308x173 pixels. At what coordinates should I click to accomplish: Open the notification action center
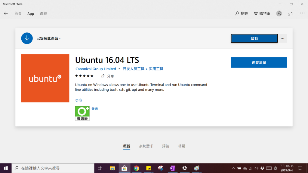point(300,168)
